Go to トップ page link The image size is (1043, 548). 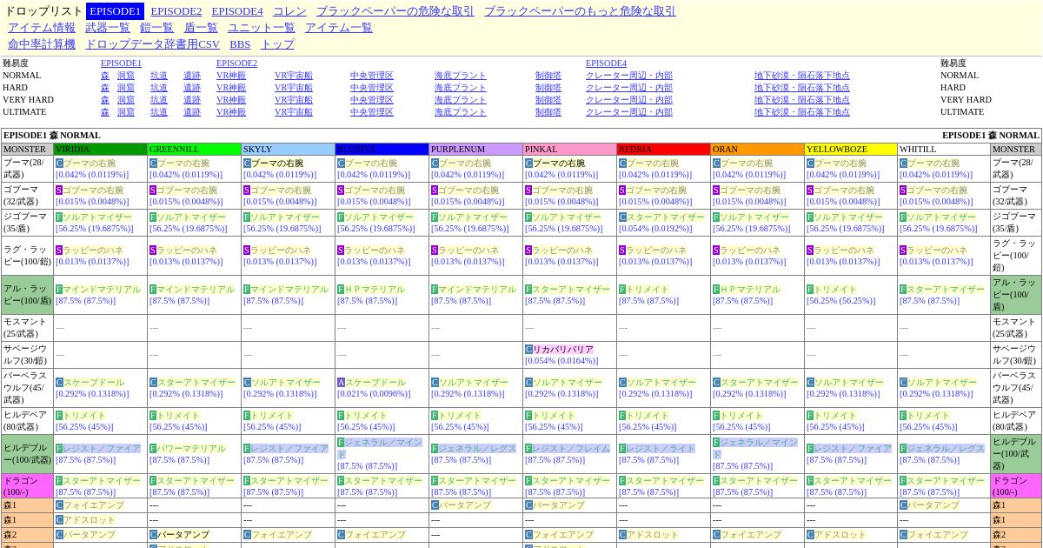(x=277, y=44)
